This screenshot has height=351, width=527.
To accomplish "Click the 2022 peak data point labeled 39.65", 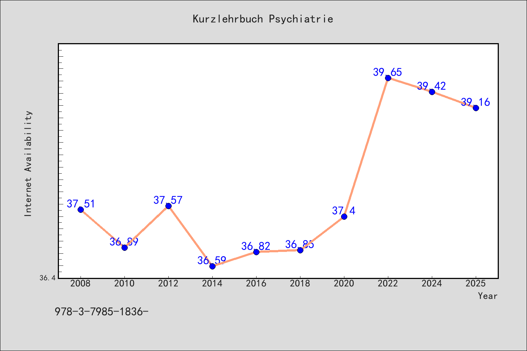I will click(388, 78).
